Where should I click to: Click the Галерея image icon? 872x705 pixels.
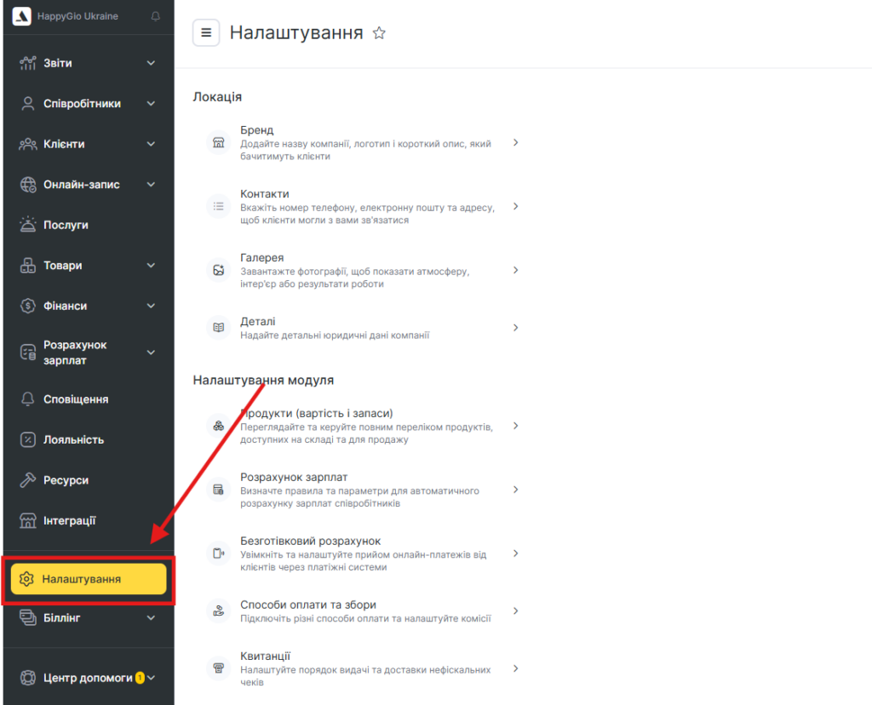click(x=219, y=270)
